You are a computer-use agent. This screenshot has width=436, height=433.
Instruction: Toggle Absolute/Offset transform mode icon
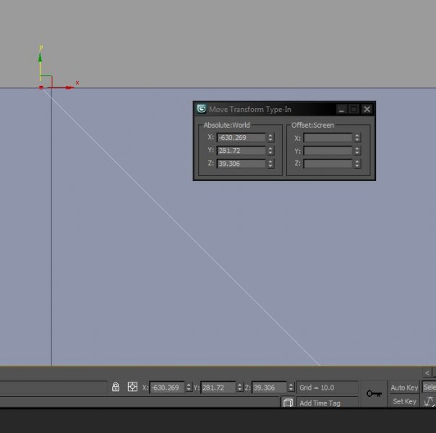tap(132, 387)
